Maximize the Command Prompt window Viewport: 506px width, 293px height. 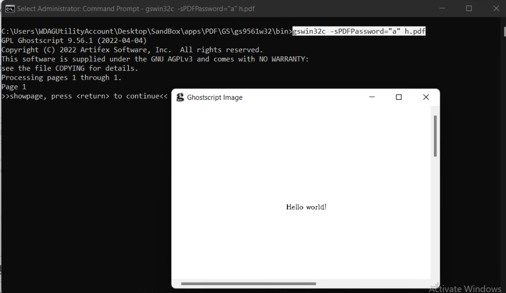pyautogui.click(x=469, y=8)
